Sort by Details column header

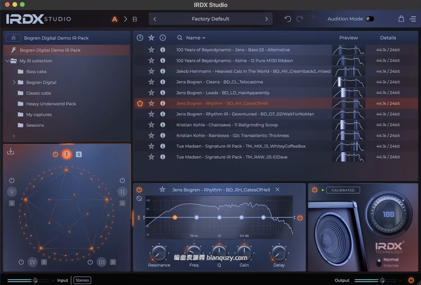[388, 38]
